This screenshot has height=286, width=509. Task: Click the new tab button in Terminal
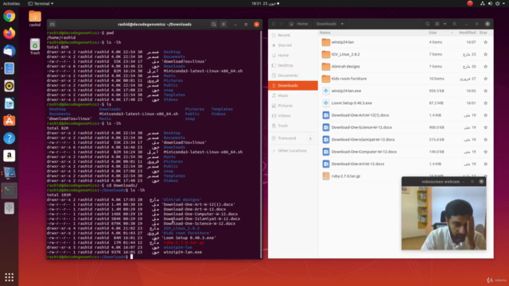[52, 25]
